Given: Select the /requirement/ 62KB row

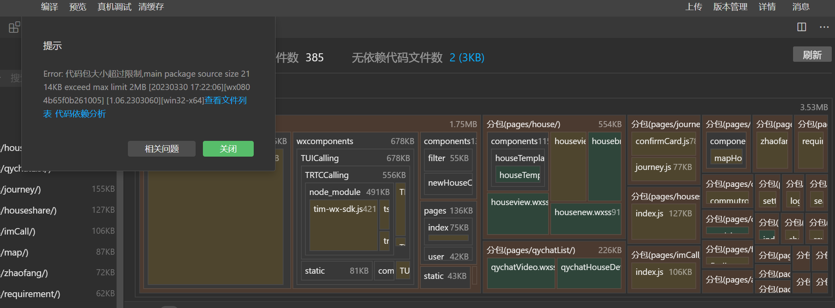Looking at the screenshot, I should [x=58, y=294].
